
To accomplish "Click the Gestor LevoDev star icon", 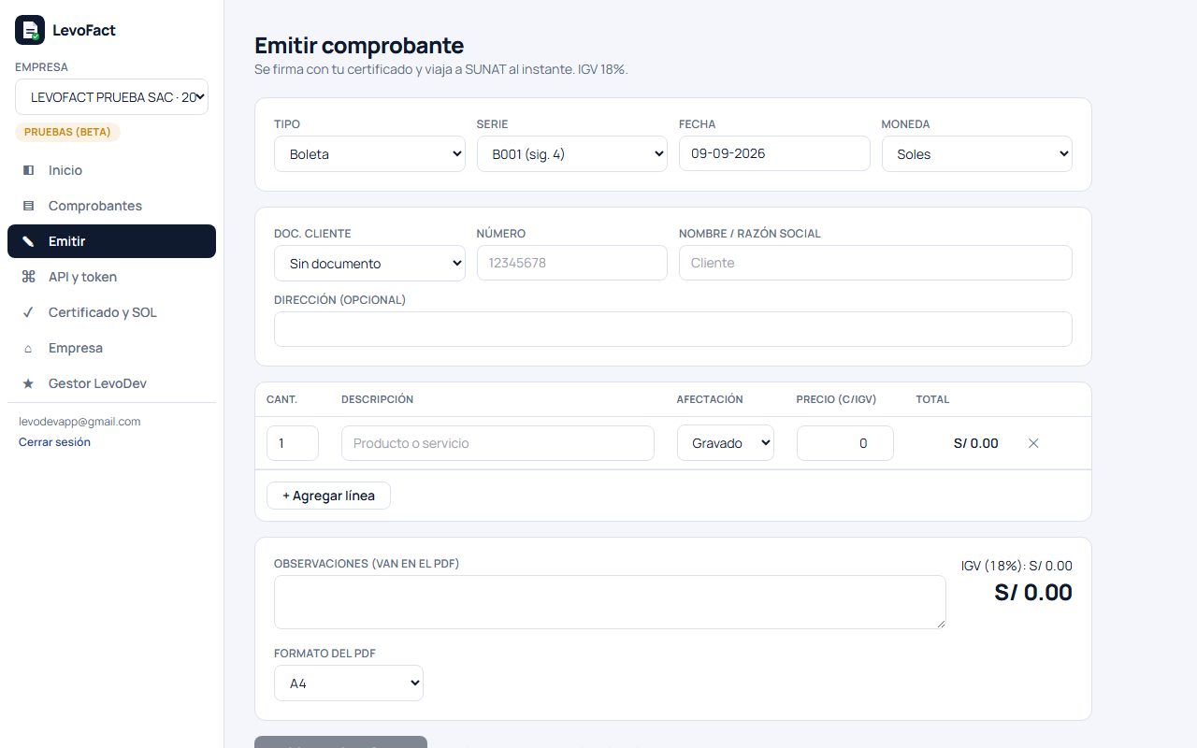I will 28,383.
